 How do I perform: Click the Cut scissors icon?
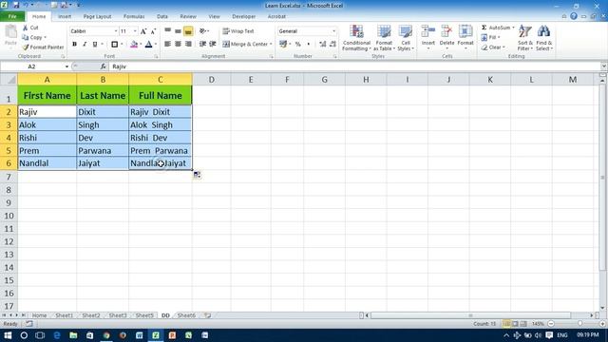(26, 28)
